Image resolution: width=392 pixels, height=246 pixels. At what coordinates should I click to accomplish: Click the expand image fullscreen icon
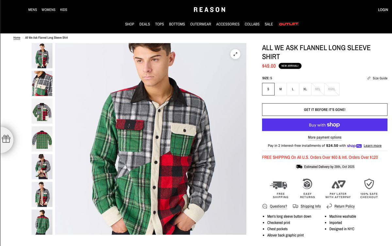click(235, 54)
